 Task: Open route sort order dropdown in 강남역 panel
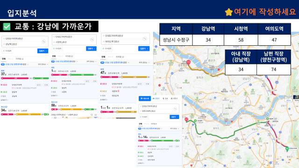pyautogui.click(x=43, y=64)
